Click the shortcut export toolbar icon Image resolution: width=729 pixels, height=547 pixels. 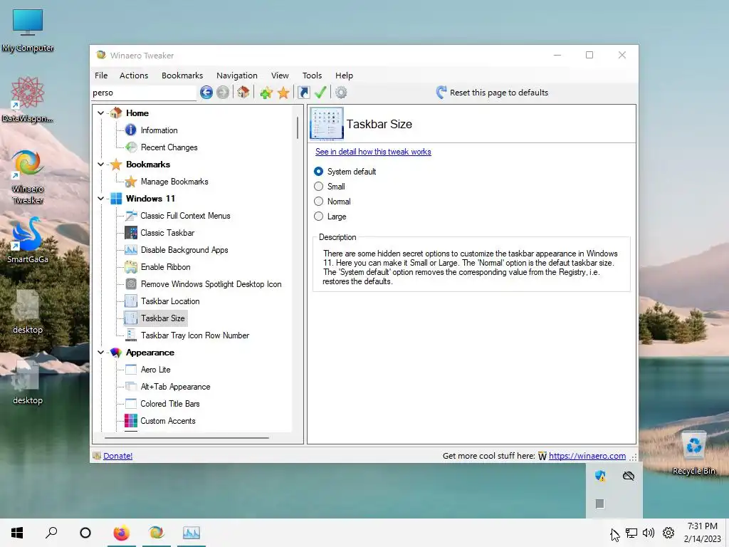tap(303, 93)
